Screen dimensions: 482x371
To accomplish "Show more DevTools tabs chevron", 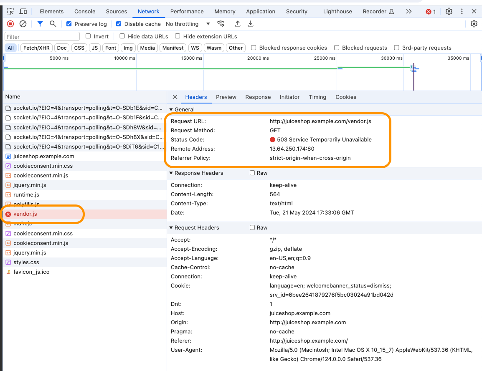I will 408,11.
